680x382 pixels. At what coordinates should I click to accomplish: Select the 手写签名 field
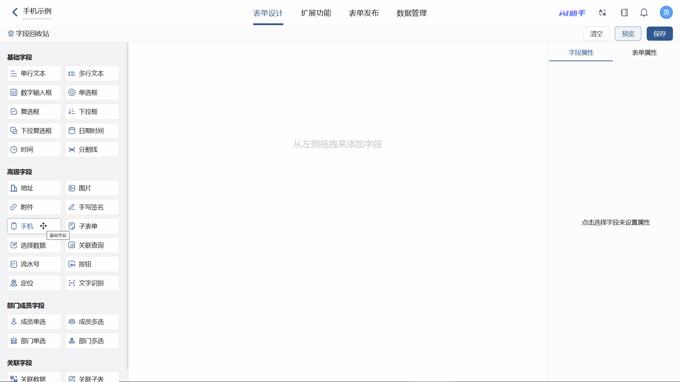click(x=92, y=207)
